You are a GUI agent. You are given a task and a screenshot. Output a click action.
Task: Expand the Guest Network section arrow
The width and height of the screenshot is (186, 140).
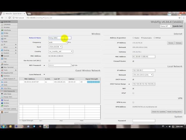pyautogui.click(x=44, y=75)
